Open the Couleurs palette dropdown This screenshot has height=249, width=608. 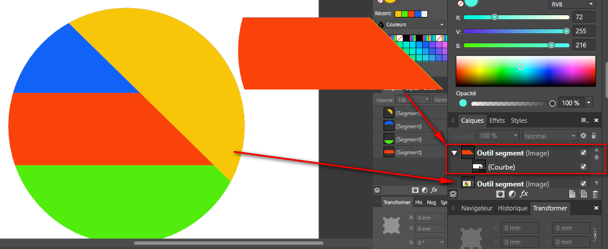point(410,25)
